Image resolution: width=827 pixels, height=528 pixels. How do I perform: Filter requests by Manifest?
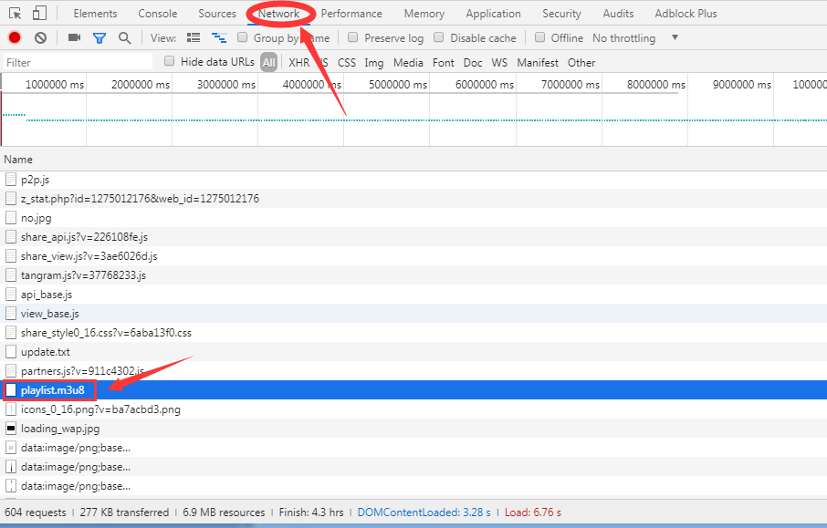coord(538,63)
